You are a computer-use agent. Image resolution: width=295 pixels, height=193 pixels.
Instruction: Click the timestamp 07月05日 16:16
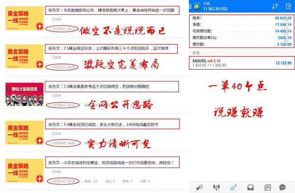(x=63, y=67)
